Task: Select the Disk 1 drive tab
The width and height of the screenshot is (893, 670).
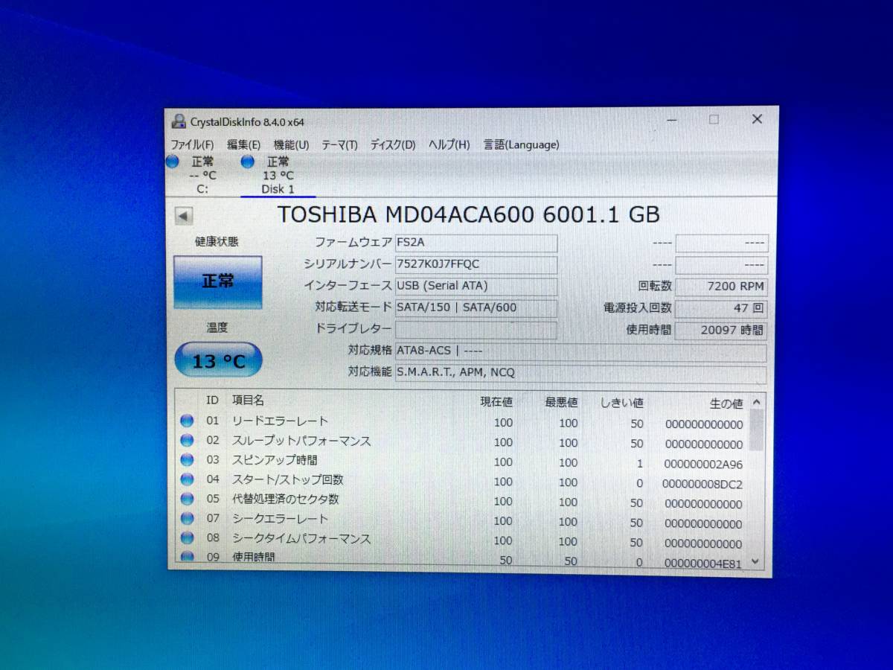Action: point(278,175)
